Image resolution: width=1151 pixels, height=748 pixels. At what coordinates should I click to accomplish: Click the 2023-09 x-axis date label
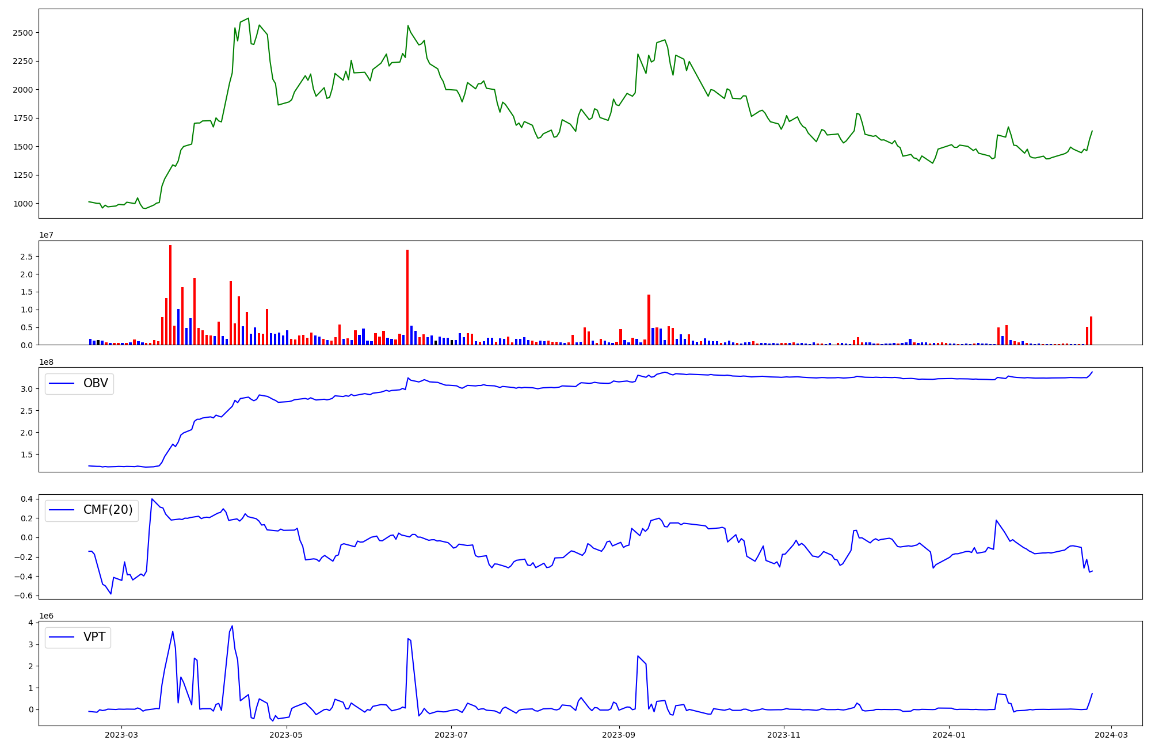click(x=619, y=735)
